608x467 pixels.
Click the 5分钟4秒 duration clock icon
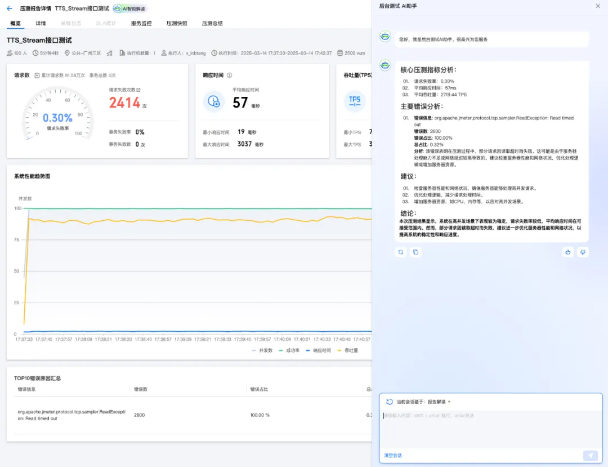tap(35, 53)
